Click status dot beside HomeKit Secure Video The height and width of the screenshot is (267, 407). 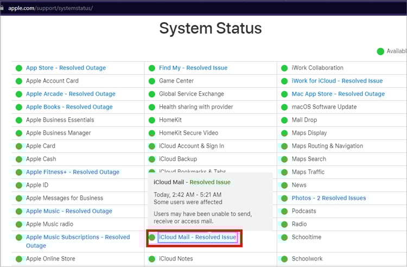(152, 133)
